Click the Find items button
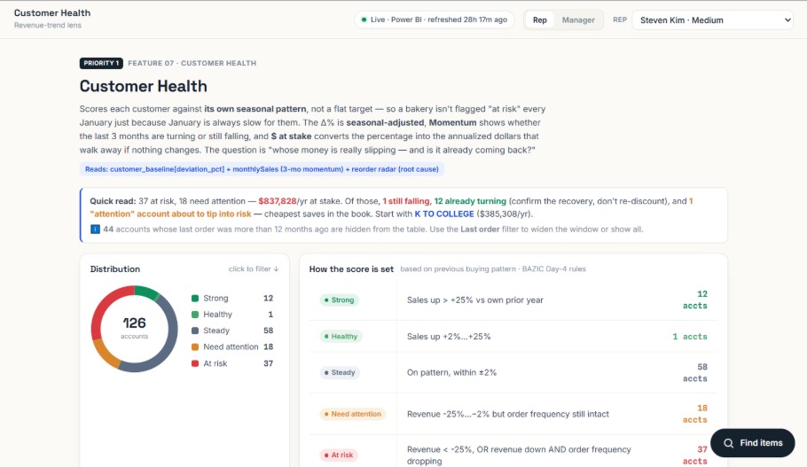The height and width of the screenshot is (467, 807). coord(752,443)
